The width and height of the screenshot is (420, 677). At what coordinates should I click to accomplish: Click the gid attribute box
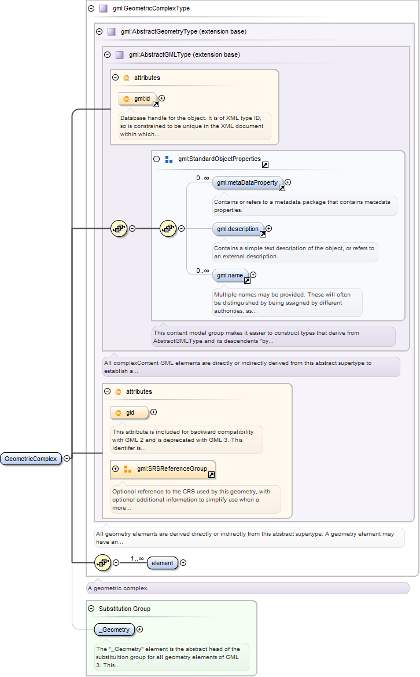point(130,413)
